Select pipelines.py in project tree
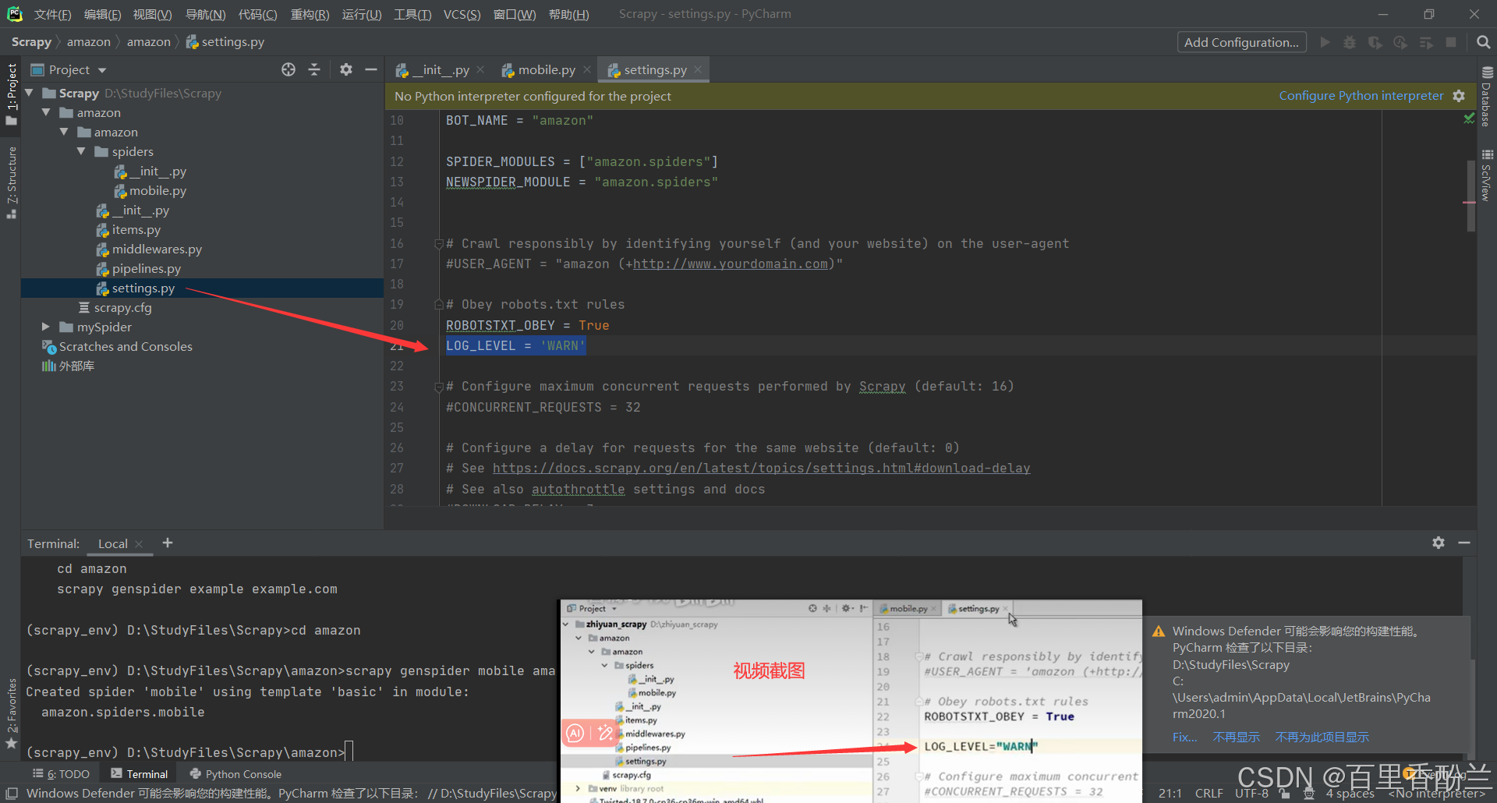Image resolution: width=1497 pixels, height=803 pixels. pos(146,268)
